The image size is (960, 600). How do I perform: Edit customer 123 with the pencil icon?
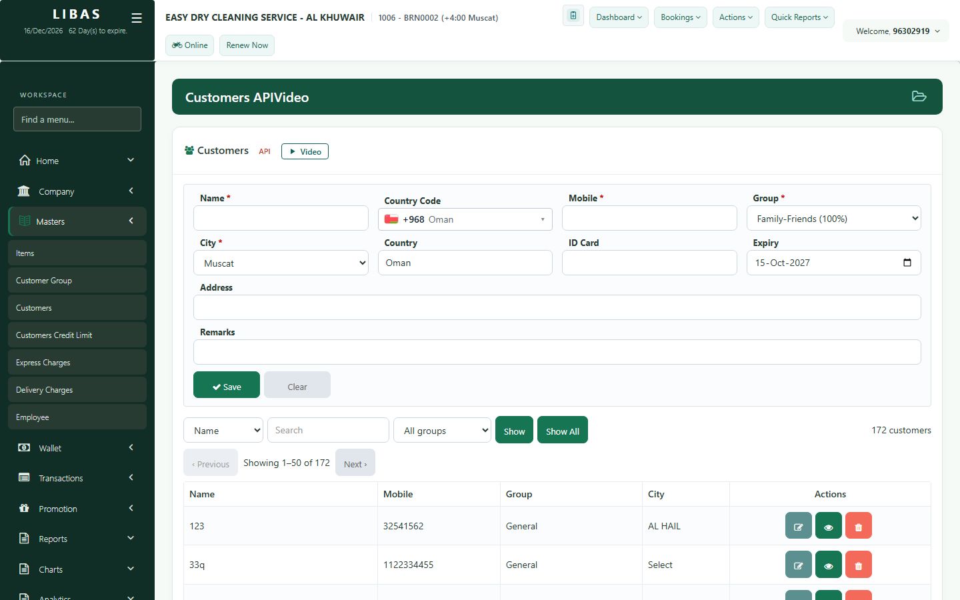coord(799,526)
